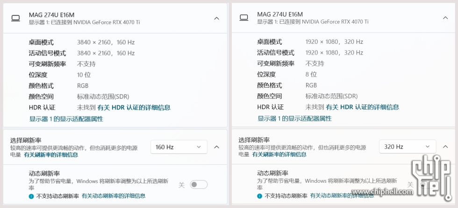Click the 桌面模式 value 3840 × 2160, 160 Hz

(106, 42)
